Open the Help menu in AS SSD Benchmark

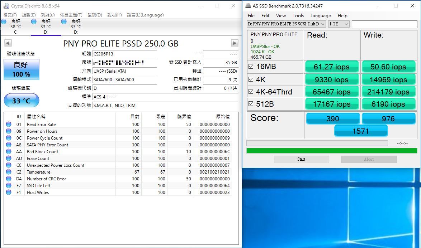tap(342, 15)
